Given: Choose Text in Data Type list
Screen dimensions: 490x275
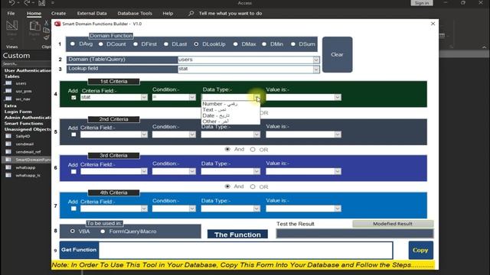Looking at the screenshot, I should 230,110.
